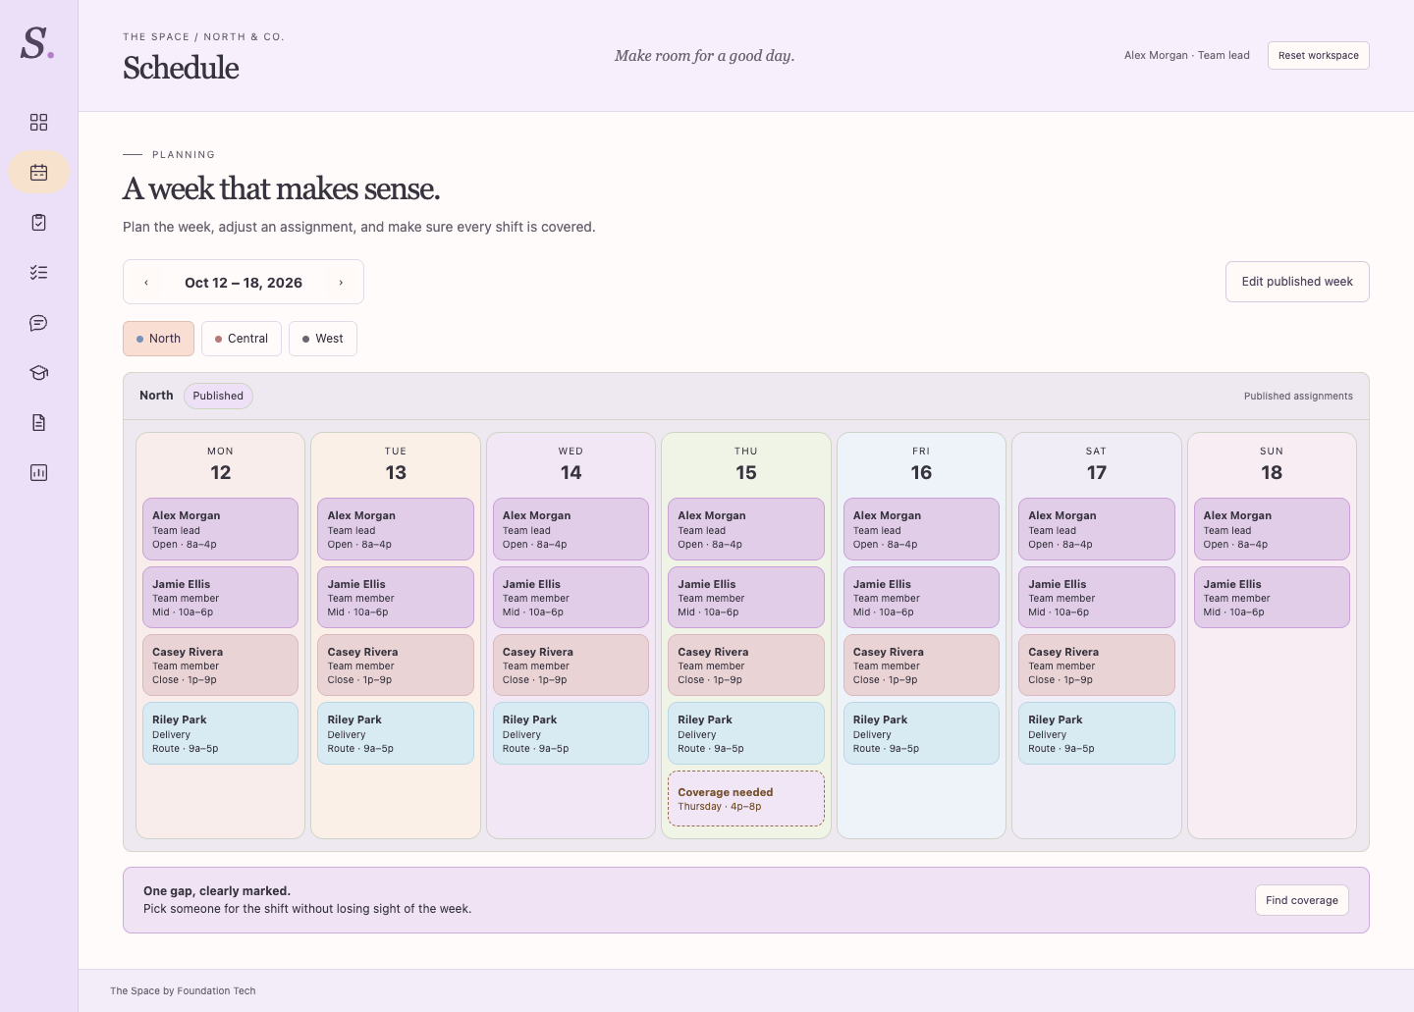Select the calendar schedule icon in sidebar
This screenshot has height=1012, width=1414.
coord(38,172)
